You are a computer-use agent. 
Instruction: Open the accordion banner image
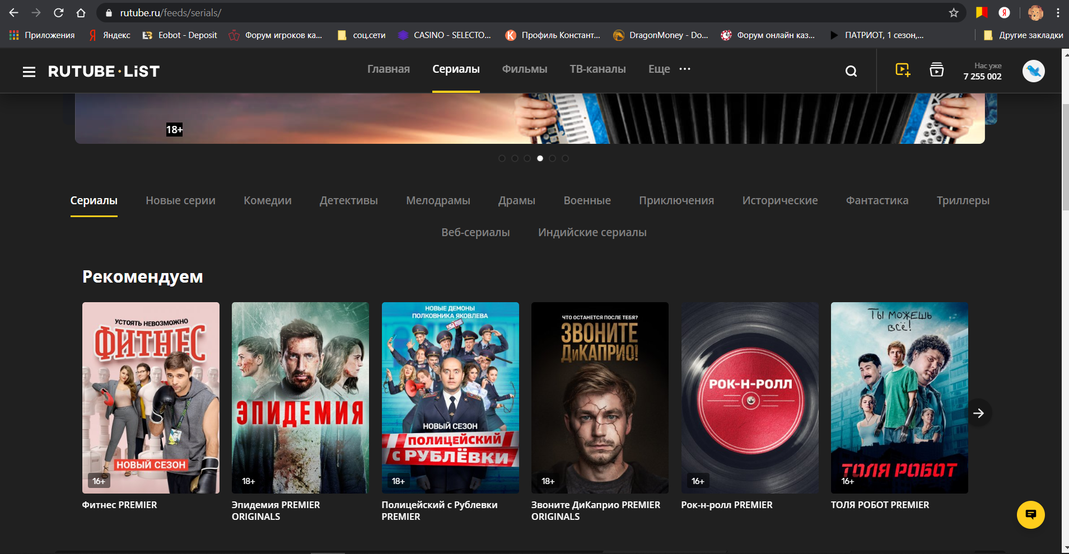(x=530, y=119)
